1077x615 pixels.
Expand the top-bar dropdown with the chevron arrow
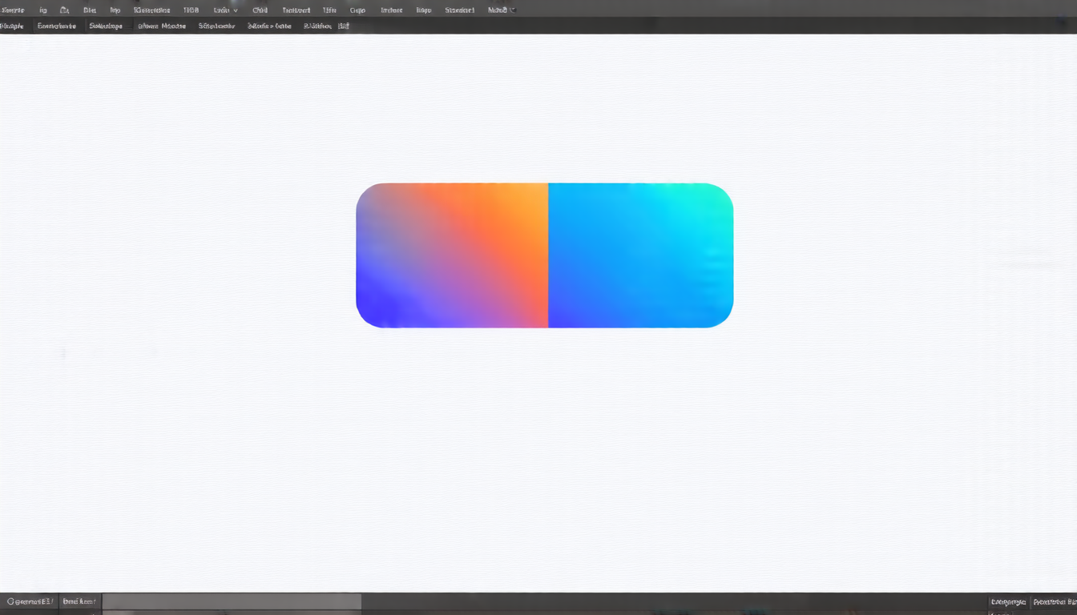(x=225, y=10)
